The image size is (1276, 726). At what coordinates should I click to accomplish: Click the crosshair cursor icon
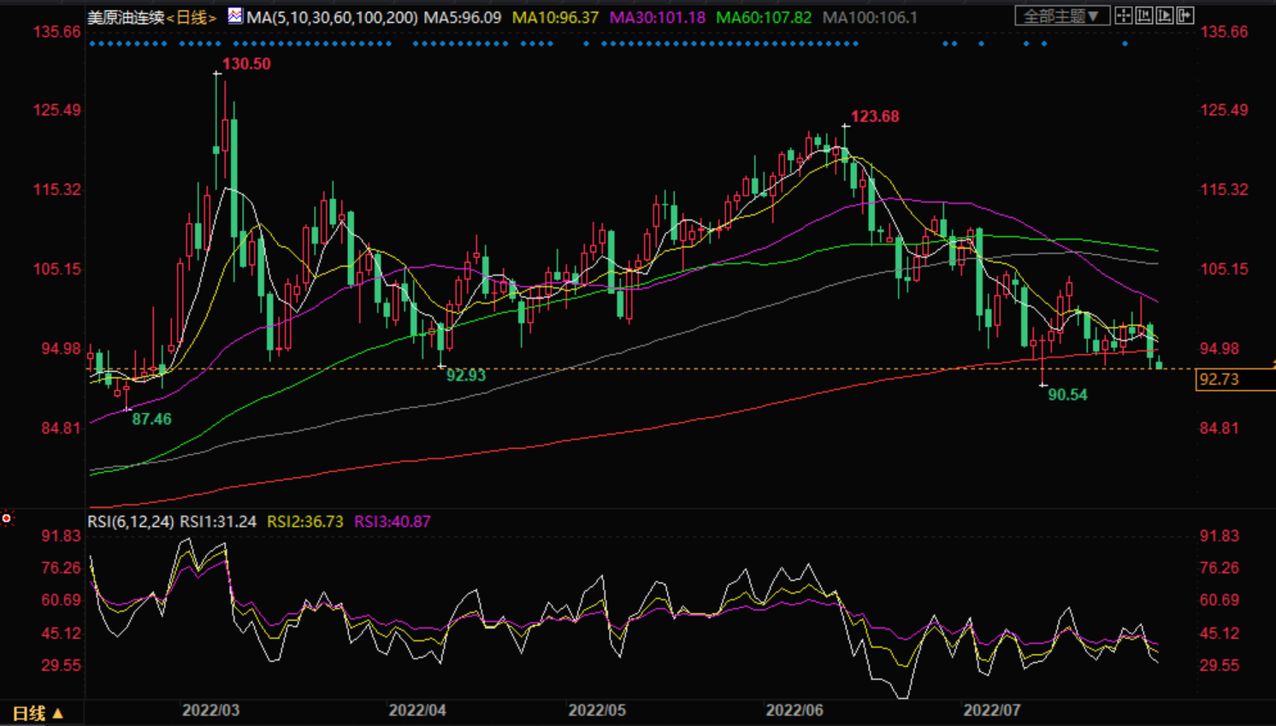coord(1124,16)
